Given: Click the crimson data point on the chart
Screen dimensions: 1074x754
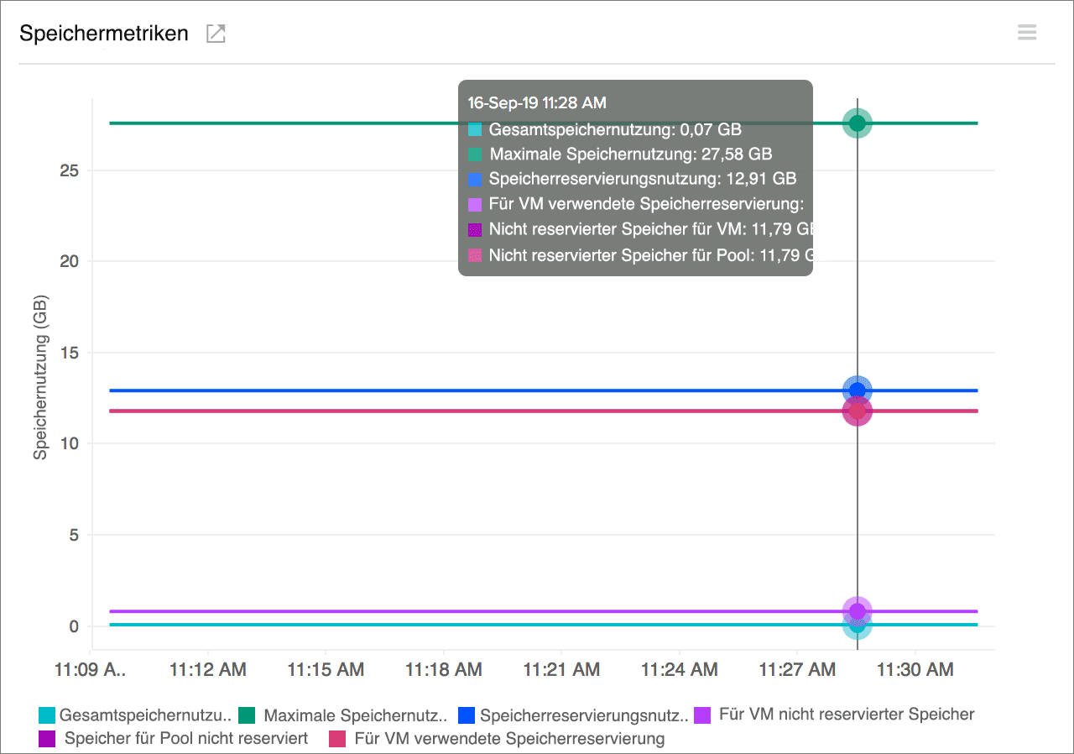Looking at the screenshot, I should [857, 410].
